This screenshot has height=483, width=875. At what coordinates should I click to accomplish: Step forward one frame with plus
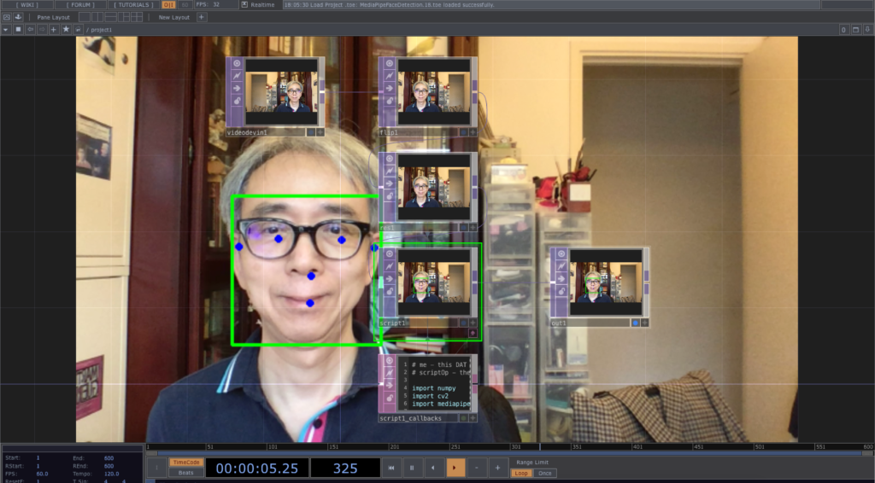497,468
